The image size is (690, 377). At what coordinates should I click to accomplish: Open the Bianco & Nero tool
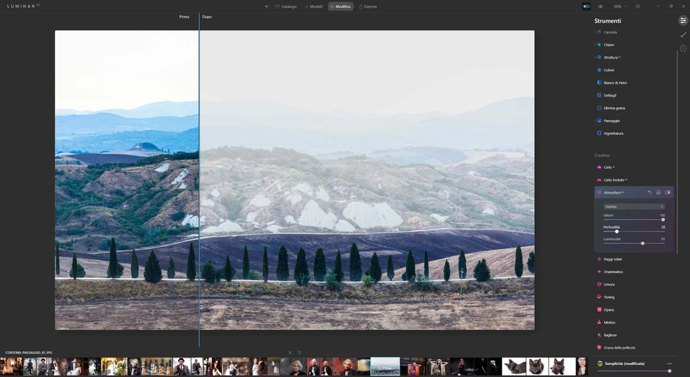point(615,83)
